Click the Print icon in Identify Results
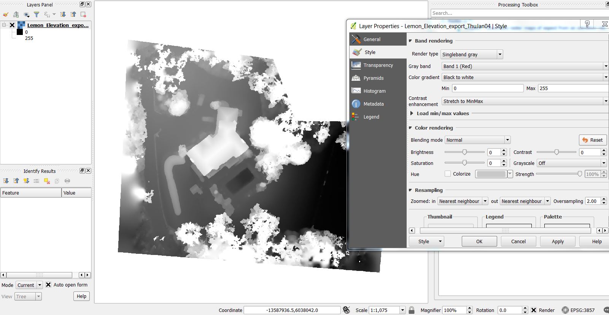The image size is (609, 315). [x=67, y=181]
